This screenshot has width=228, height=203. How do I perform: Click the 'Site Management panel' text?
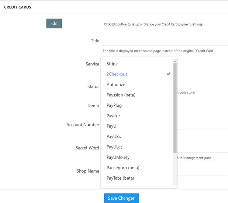[x=195, y=158]
